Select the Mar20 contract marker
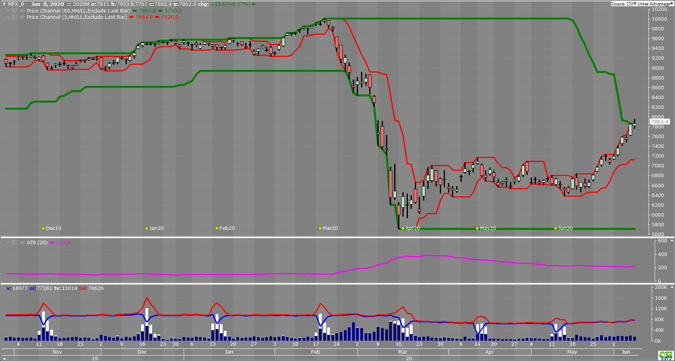675x361 pixels. [x=320, y=228]
